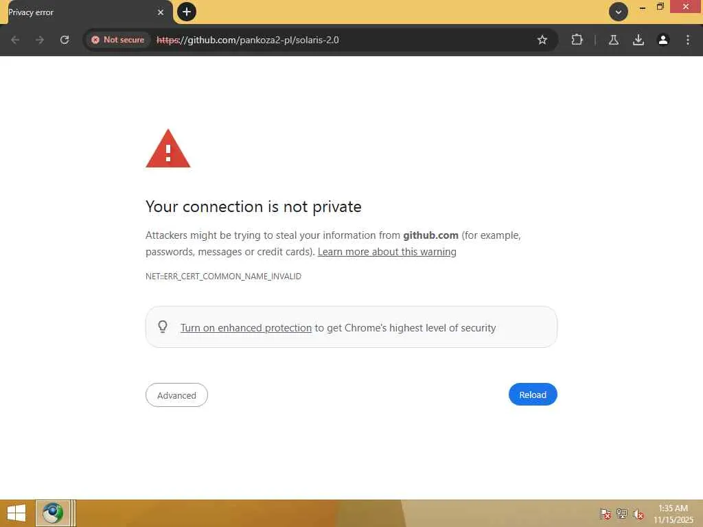Click the blue Reload button
This screenshot has width=703, height=527.
533,395
